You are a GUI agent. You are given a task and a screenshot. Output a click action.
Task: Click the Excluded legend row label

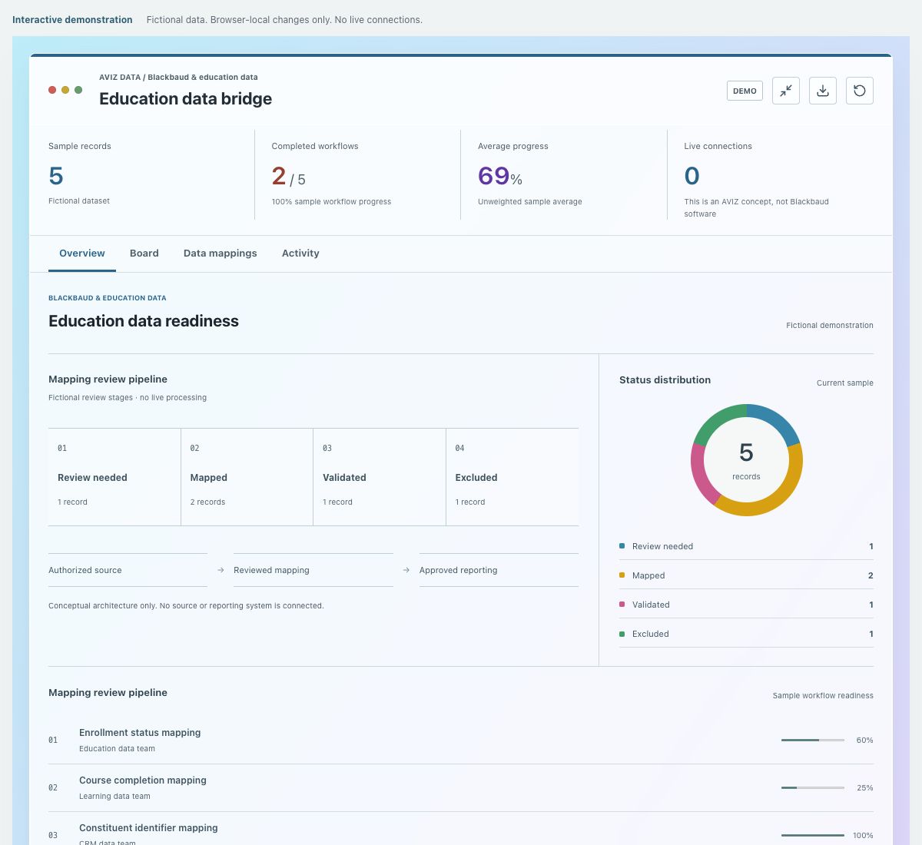(651, 634)
